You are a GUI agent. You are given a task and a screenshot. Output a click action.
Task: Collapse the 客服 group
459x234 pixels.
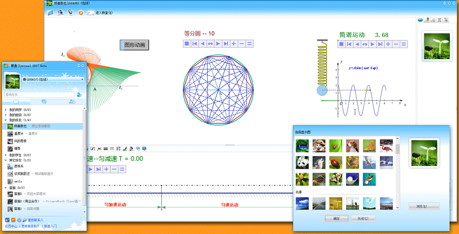click(x=6, y=188)
